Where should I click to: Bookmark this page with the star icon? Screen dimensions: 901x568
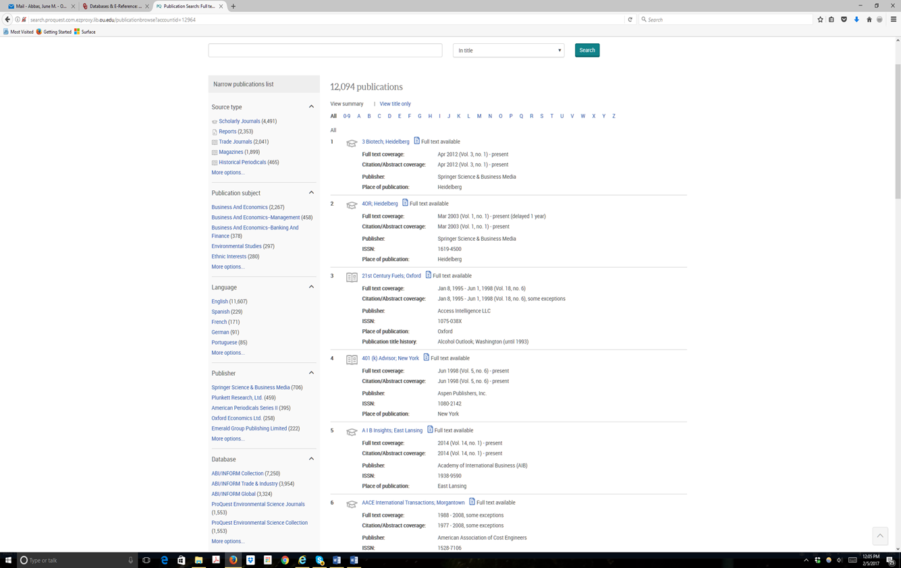820,20
